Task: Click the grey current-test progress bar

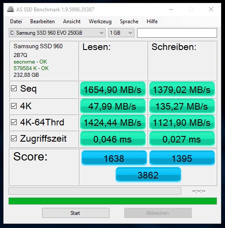Action: coord(95,191)
